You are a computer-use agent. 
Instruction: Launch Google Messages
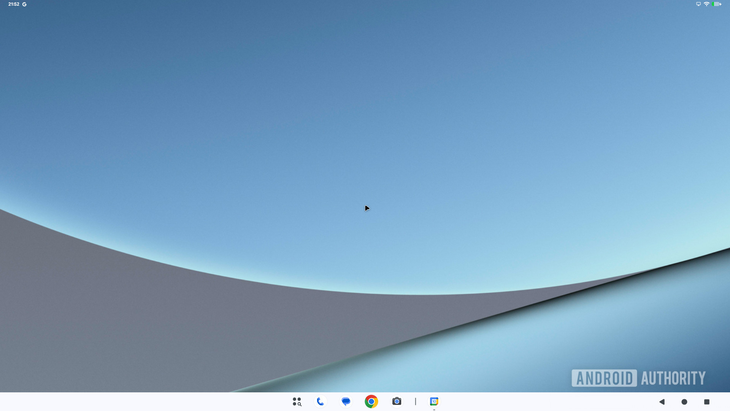[x=346, y=401]
